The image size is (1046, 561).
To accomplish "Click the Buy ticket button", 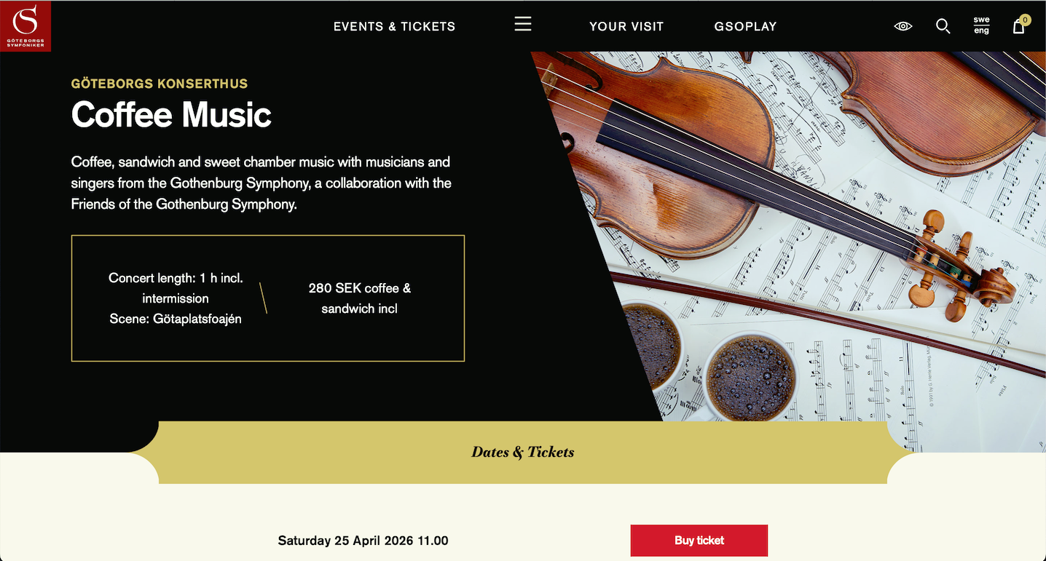I will 699,541.
